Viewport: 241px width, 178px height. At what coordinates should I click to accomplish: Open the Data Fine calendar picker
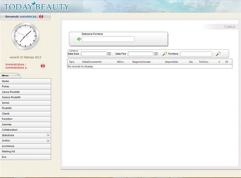coord(156,54)
